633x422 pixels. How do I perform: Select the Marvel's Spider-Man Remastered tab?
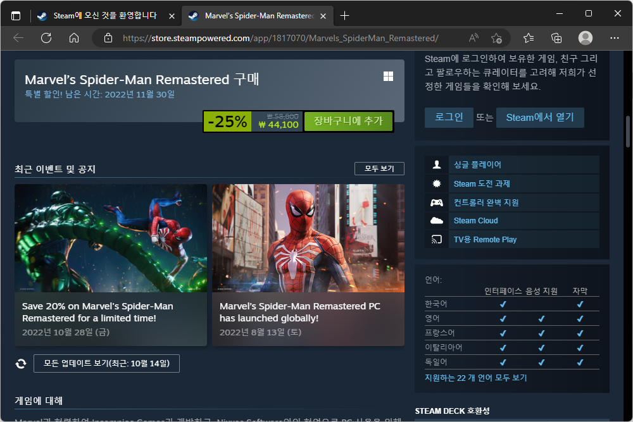[x=258, y=16]
